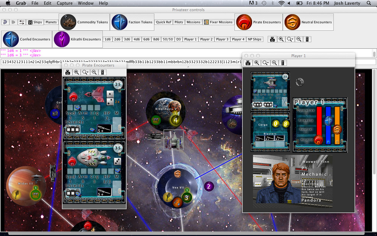The height and width of the screenshot is (236, 377).
Task: Click the Quick Ref button
Action: point(163,22)
